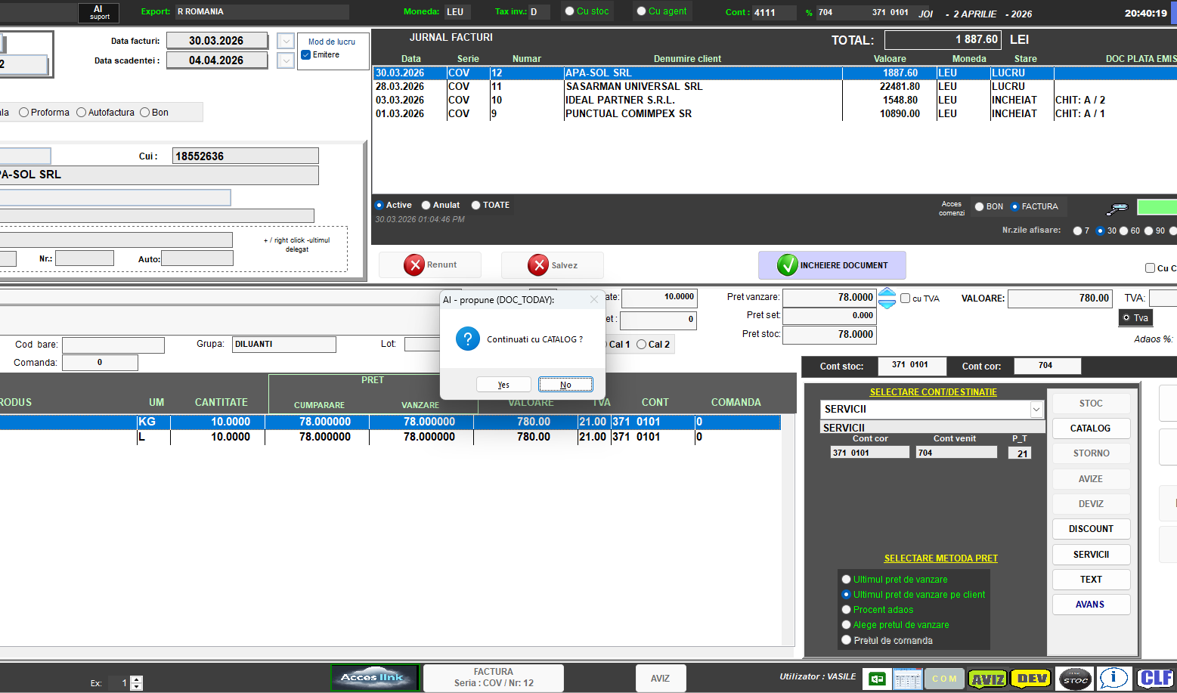The image size is (1177, 693).
Task: Open the STOC black oval icon
Action: 1075,678
